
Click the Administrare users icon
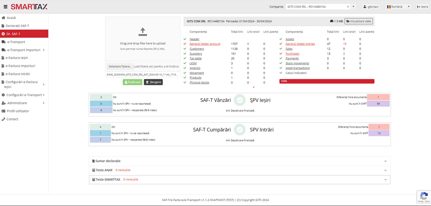click(x=4, y=103)
